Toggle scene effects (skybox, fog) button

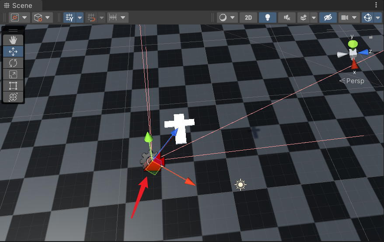pos(304,18)
